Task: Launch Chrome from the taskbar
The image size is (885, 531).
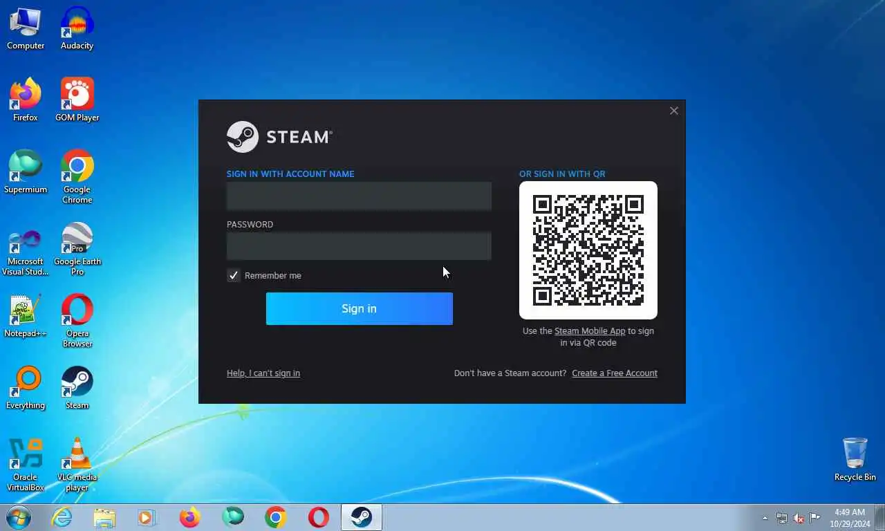Action: [x=275, y=517]
